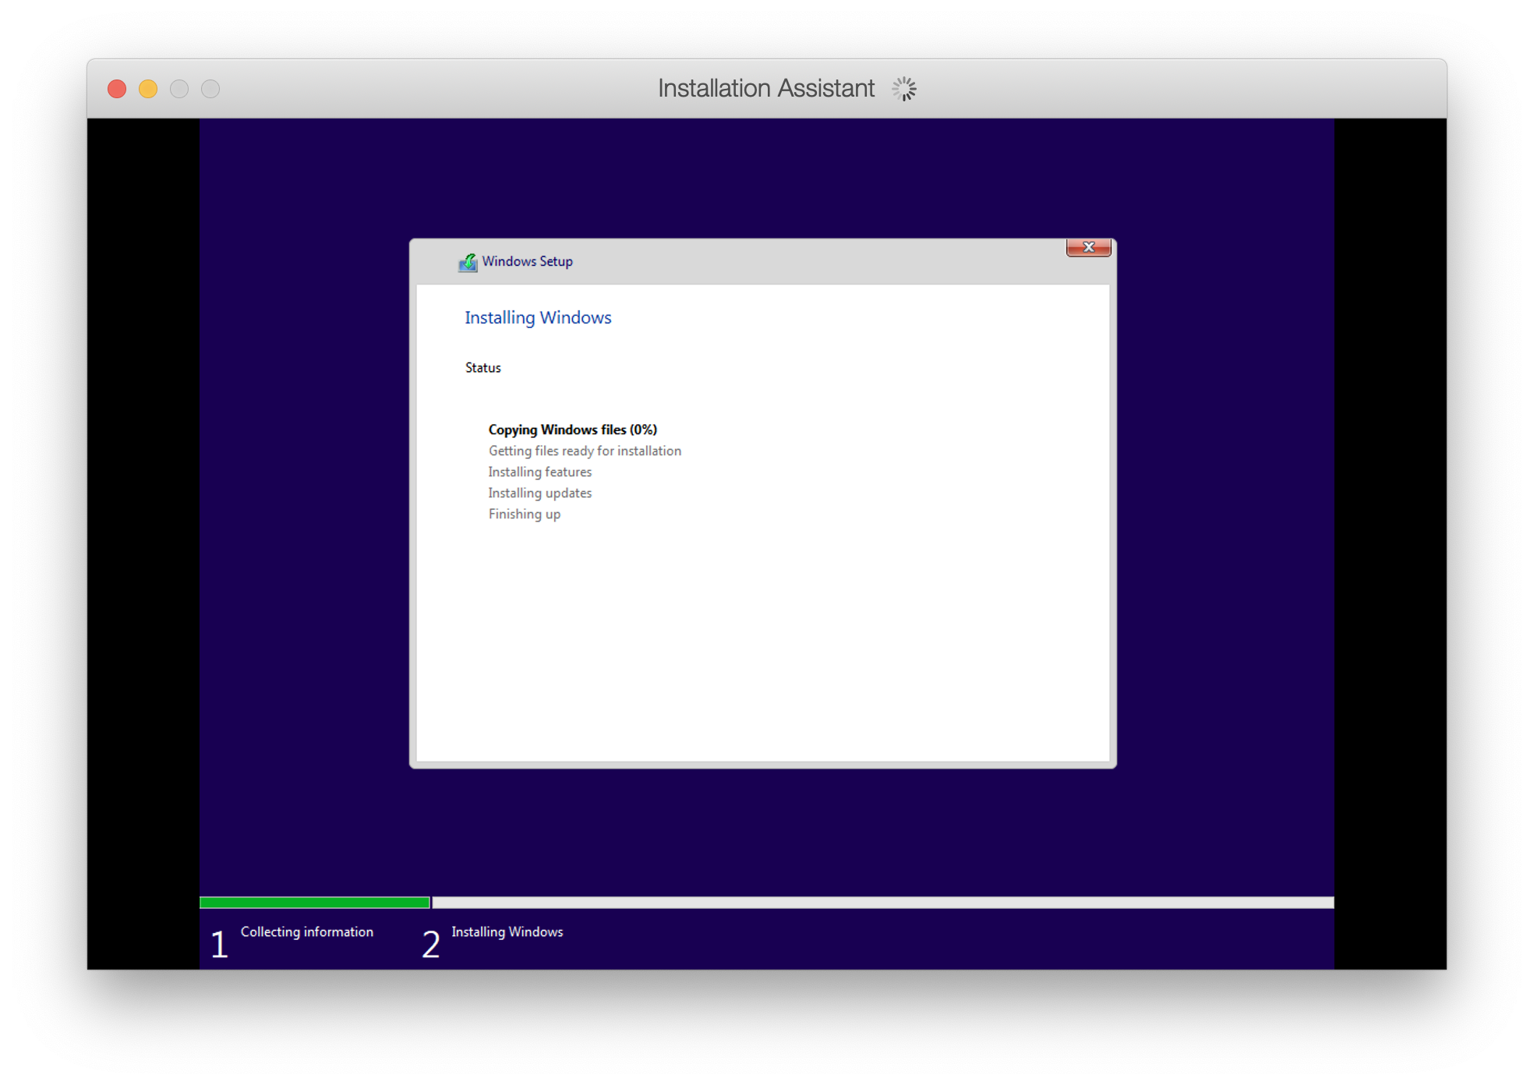Click the Status label
This screenshot has height=1085, width=1534.
click(x=482, y=367)
